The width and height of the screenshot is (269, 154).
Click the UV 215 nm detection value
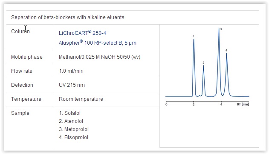click(x=72, y=85)
